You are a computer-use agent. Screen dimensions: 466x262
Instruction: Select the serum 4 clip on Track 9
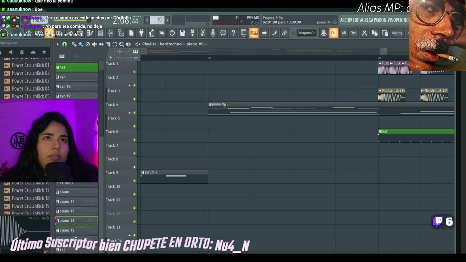174,176
